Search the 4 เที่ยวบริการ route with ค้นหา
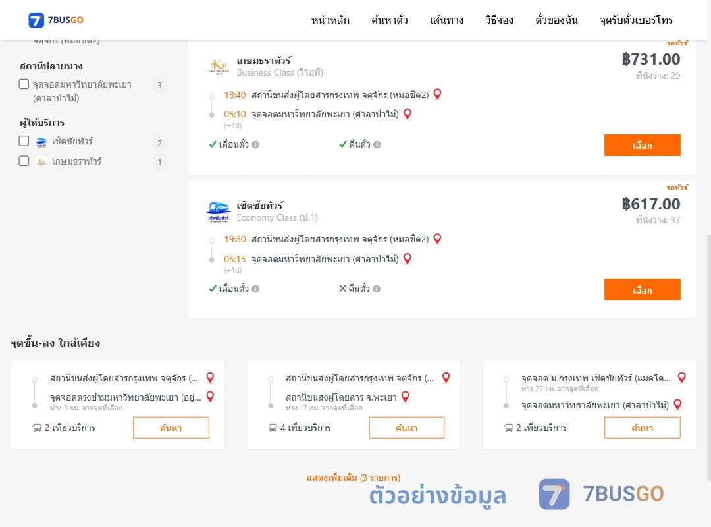Screen dimensions: 711x527 click(x=407, y=428)
